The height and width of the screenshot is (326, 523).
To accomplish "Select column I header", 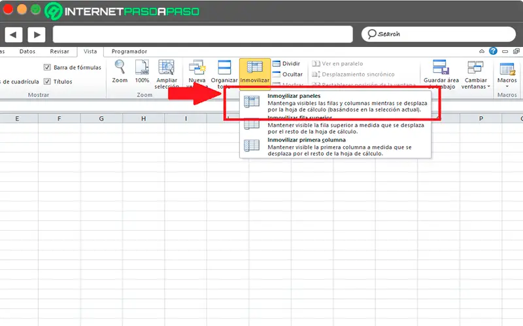I will [x=186, y=119].
